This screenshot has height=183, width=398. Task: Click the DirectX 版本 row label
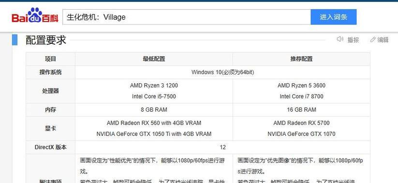tap(50, 147)
